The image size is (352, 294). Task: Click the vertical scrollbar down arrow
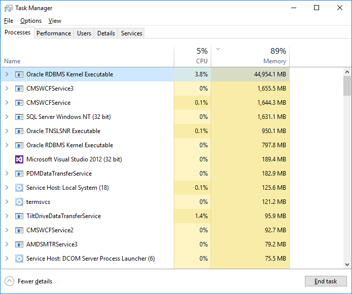(347, 264)
